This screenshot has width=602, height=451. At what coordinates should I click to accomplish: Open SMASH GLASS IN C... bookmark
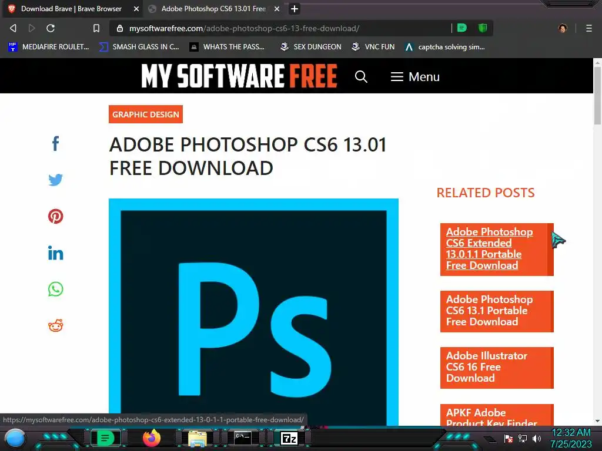coord(139,47)
